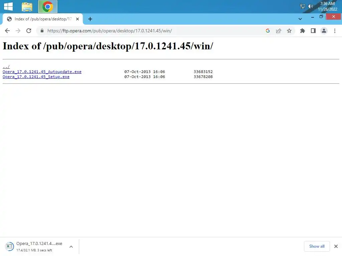Go to the parent directory ../ link
The height and width of the screenshot is (256, 342).
click(x=6, y=67)
